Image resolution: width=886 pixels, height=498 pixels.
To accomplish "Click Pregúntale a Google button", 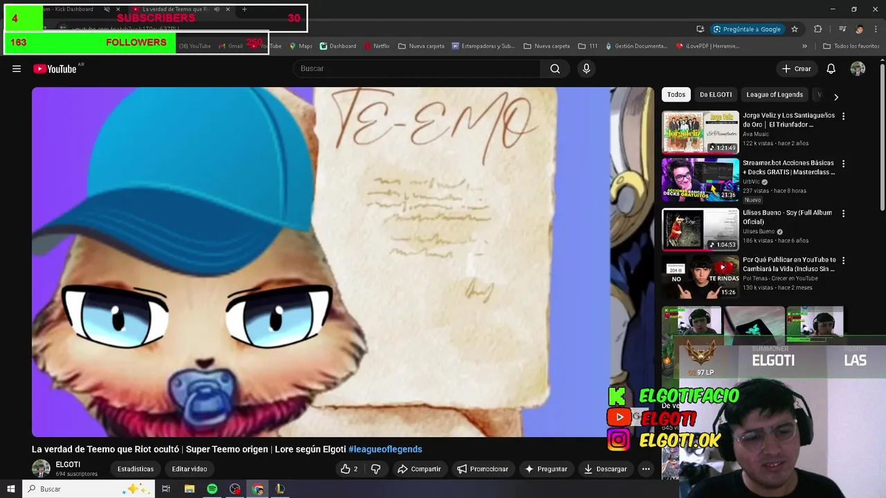I will [x=746, y=29].
